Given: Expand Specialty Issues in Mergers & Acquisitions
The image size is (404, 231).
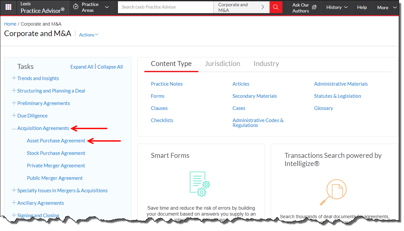Looking at the screenshot, I should click(x=14, y=190).
